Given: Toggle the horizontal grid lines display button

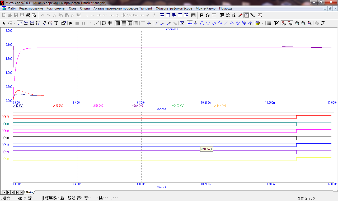Looking at the screenshot, I should point(124,23).
